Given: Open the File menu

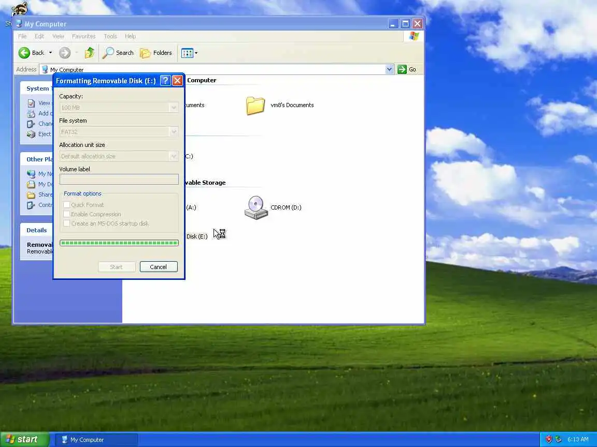Looking at the screenshot, I should click(22, 36).
